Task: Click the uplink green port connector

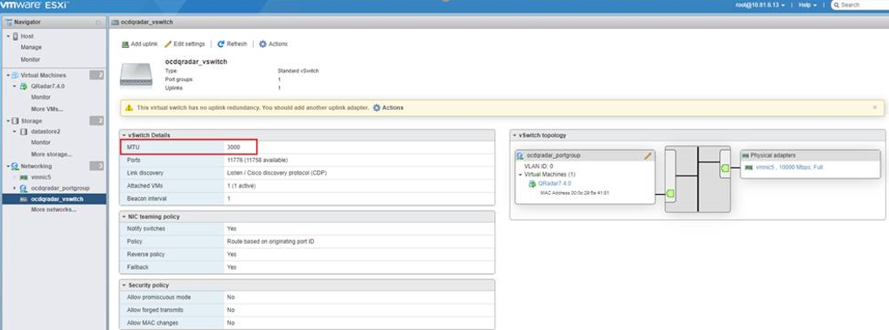Action: [724, 168]
